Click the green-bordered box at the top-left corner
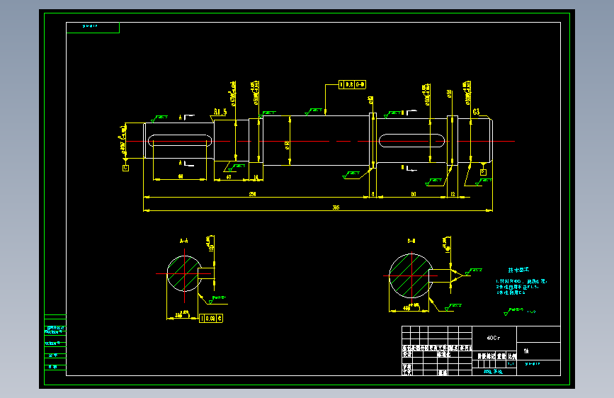The image size is (614, 398). (x=93, y=28)
